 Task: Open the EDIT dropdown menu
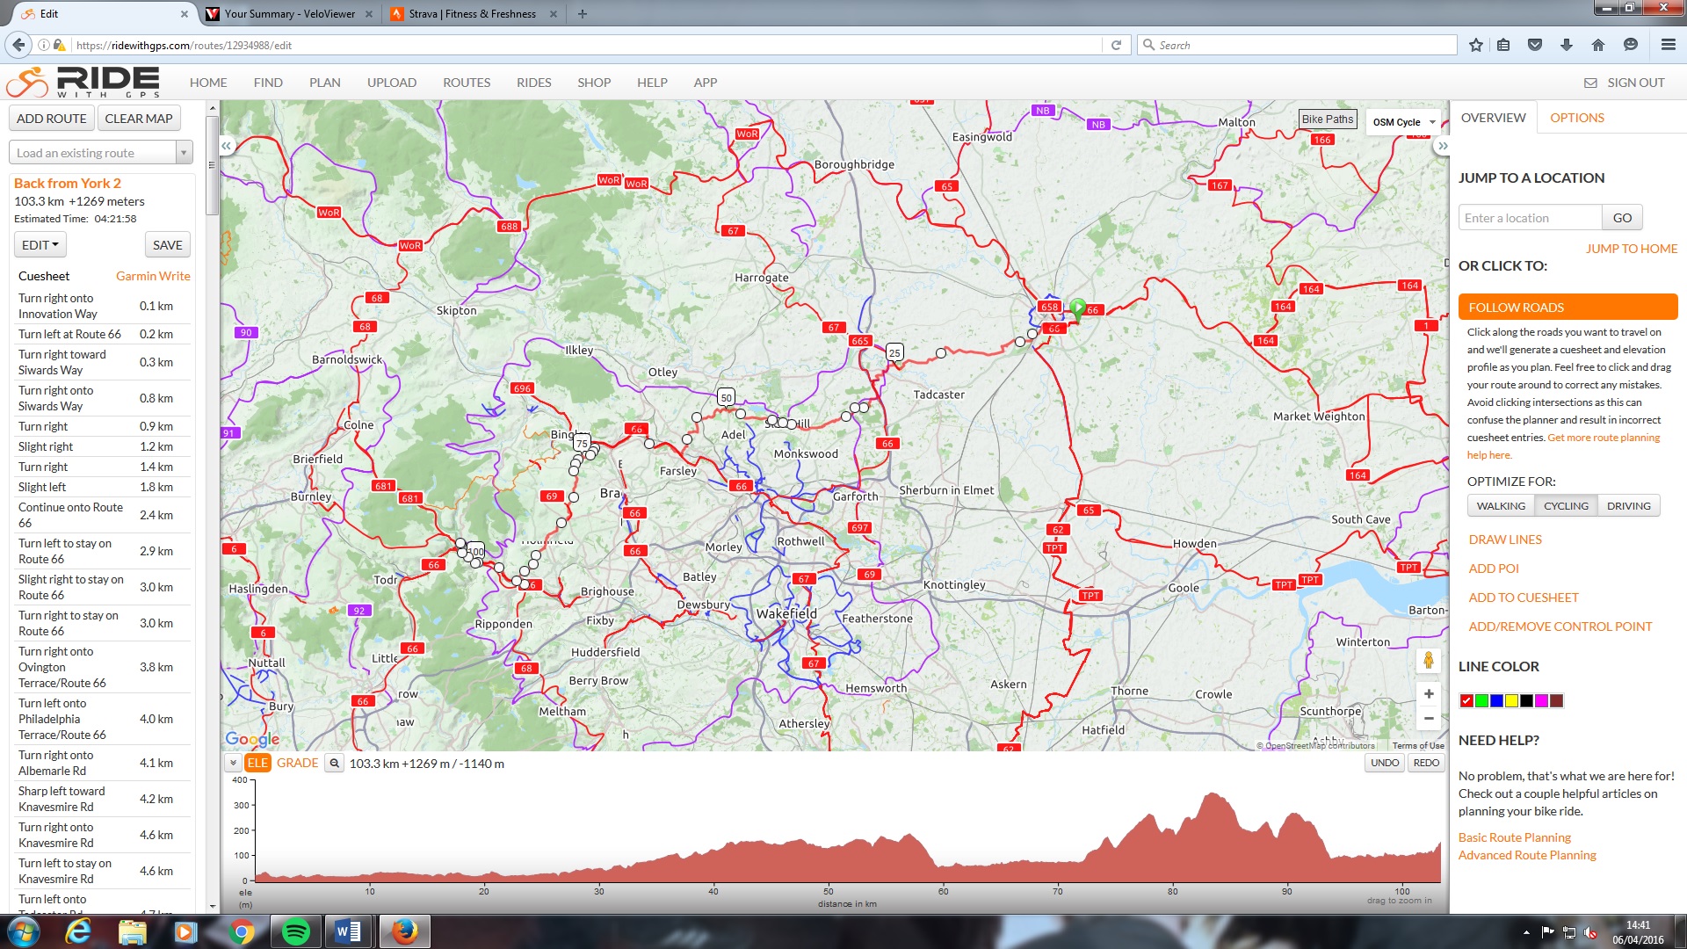coord(40,245)
